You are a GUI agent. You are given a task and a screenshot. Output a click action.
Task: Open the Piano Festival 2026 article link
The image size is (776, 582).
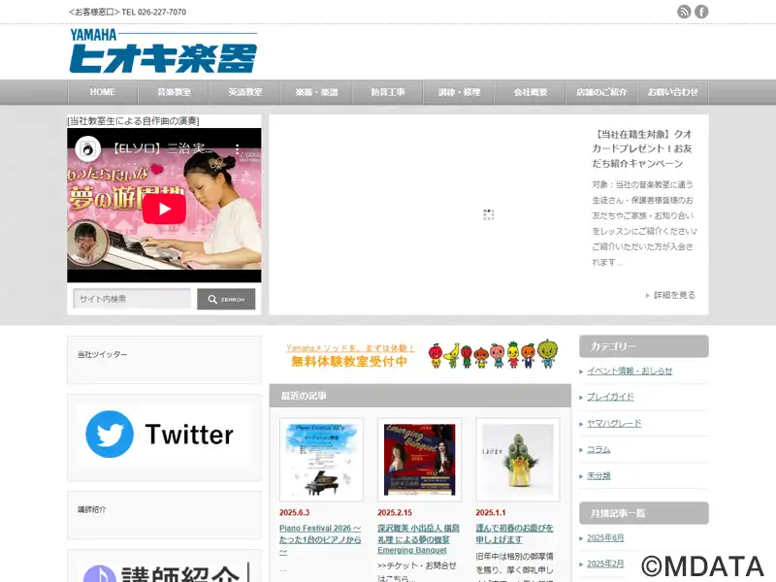pos(320,539)
